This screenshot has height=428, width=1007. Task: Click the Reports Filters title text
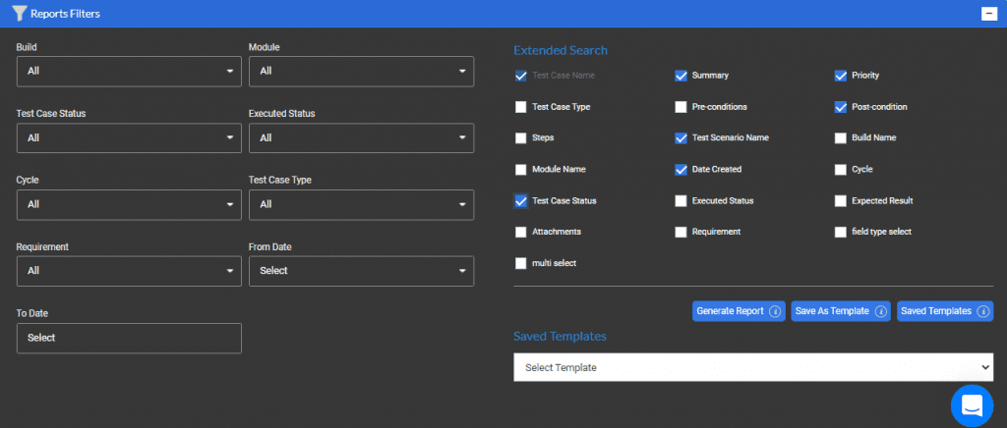click(66, 14)
